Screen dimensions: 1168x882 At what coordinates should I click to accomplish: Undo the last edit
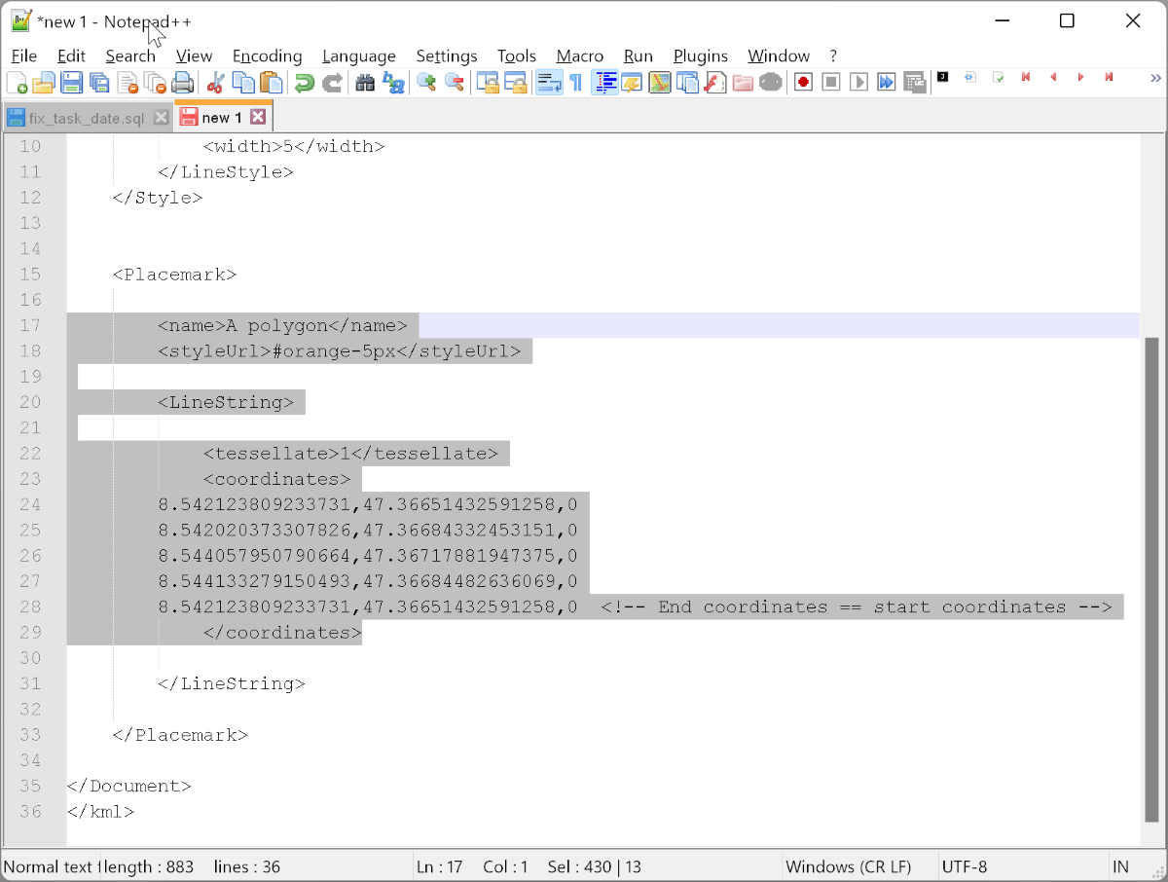(x=305, y=83)
